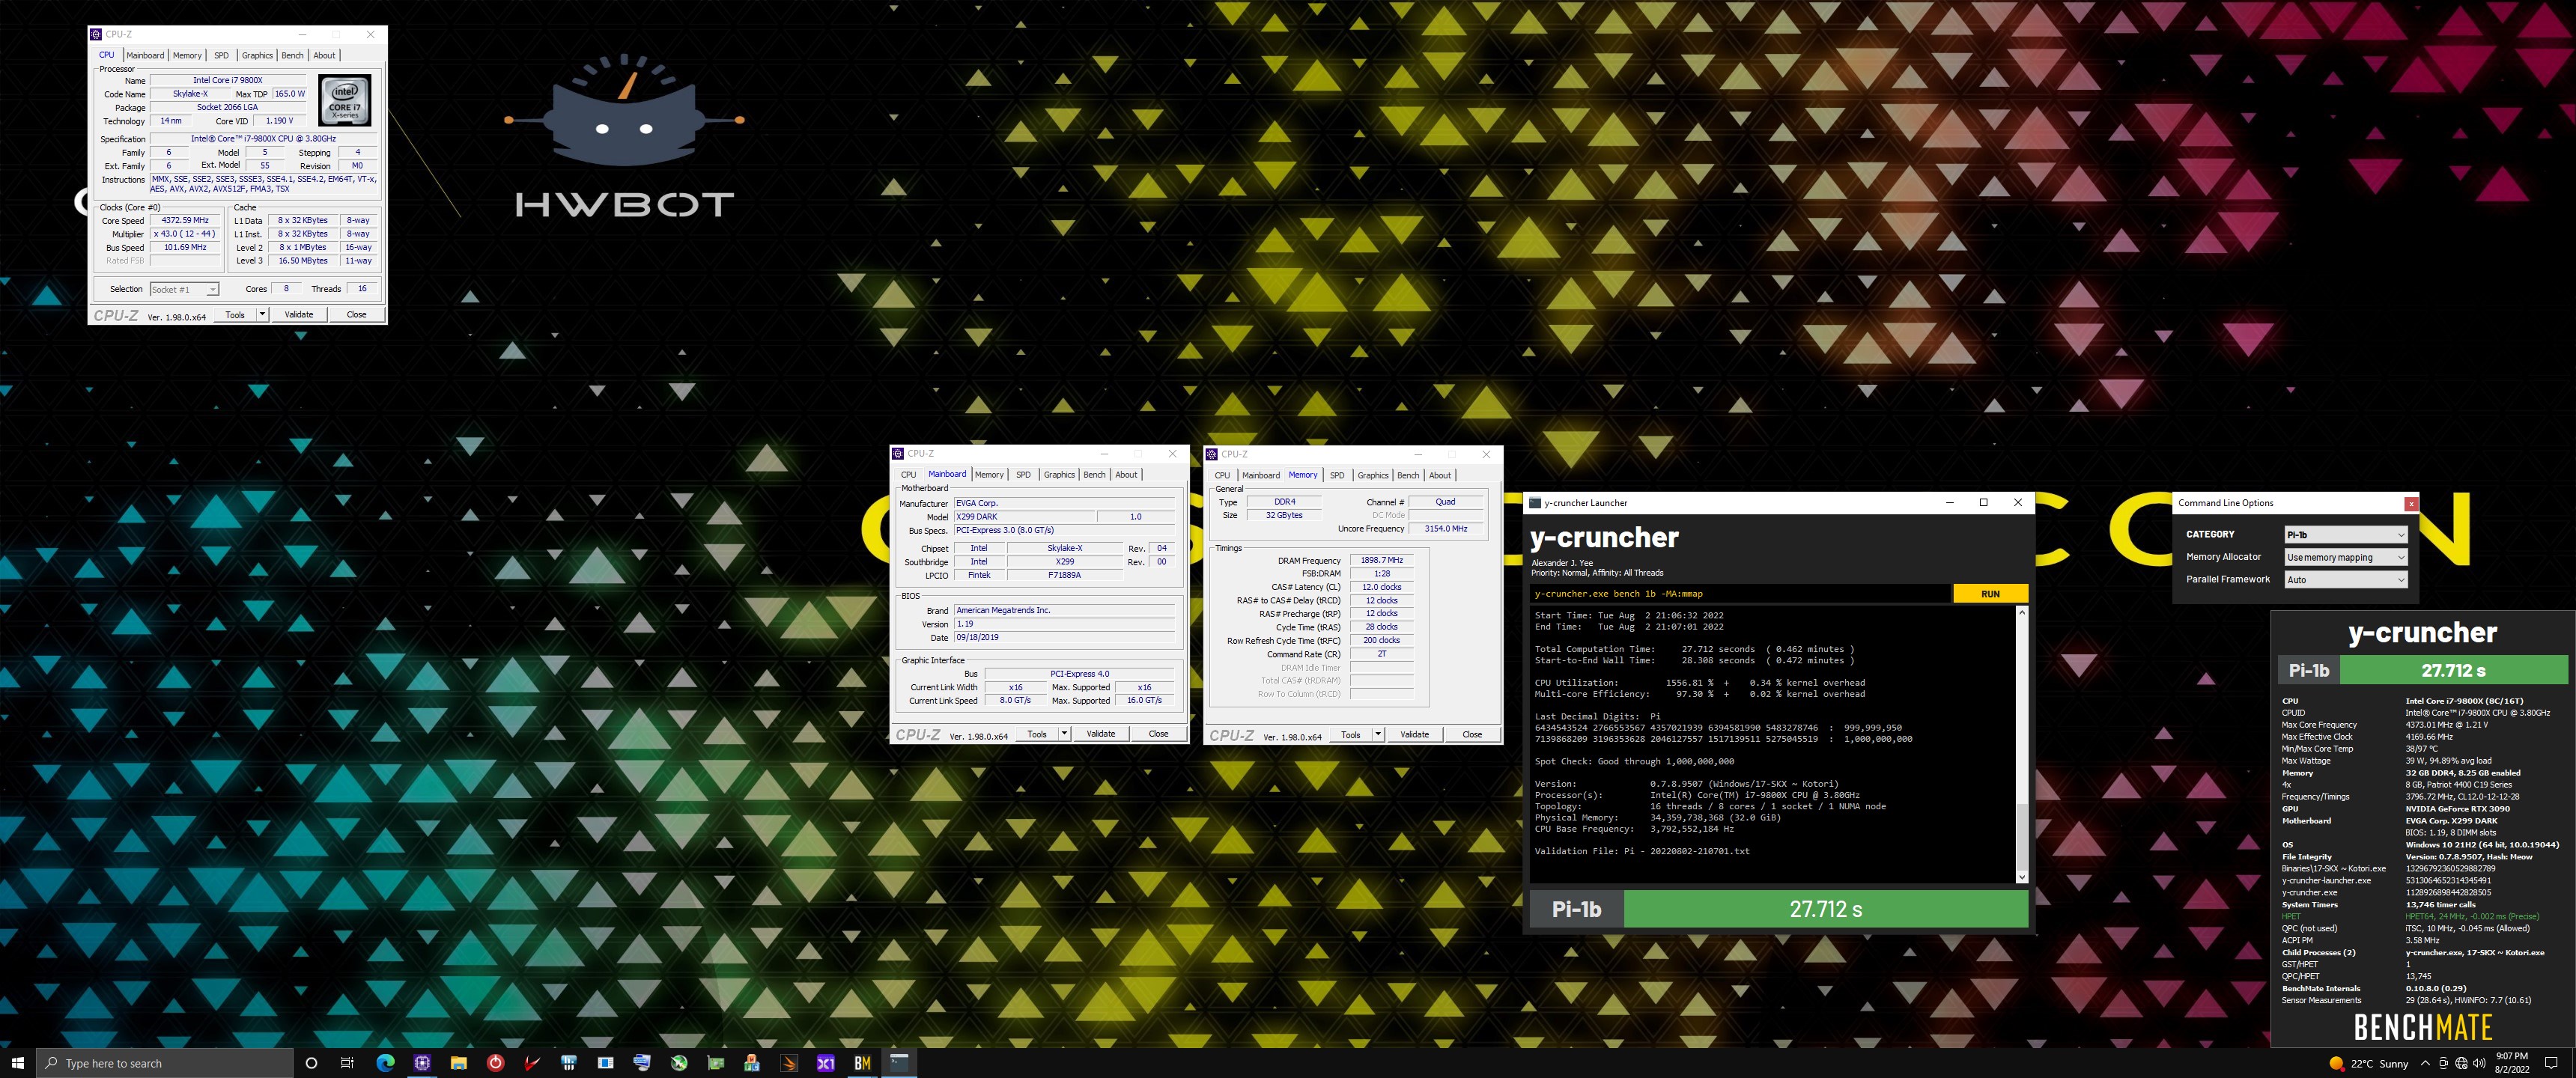Image resolution: width=2576 pixels, height=1078 pixels.
Task: Click Tools button in DDR4 timings window
Action: click(x=1350, y=734)
